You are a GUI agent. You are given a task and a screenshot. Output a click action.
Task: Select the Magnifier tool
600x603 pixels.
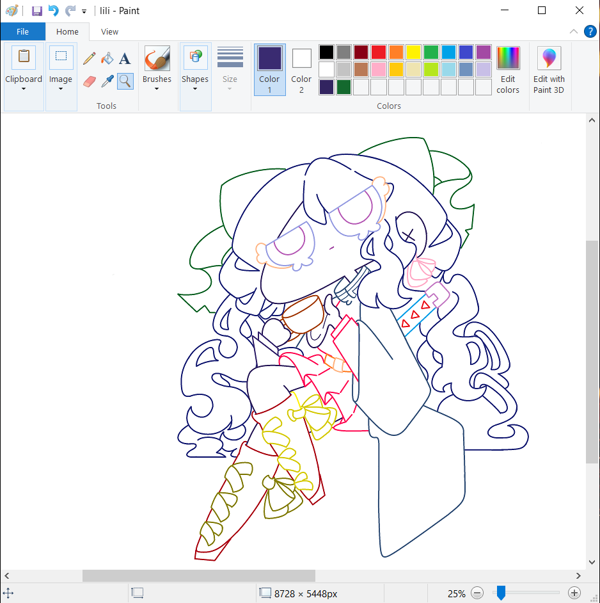(x=125, y=81)
